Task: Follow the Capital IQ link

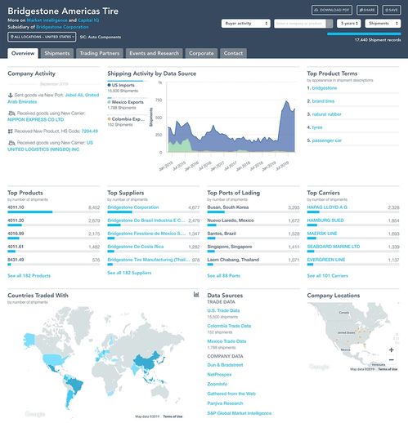Action: tap(88, 20)
